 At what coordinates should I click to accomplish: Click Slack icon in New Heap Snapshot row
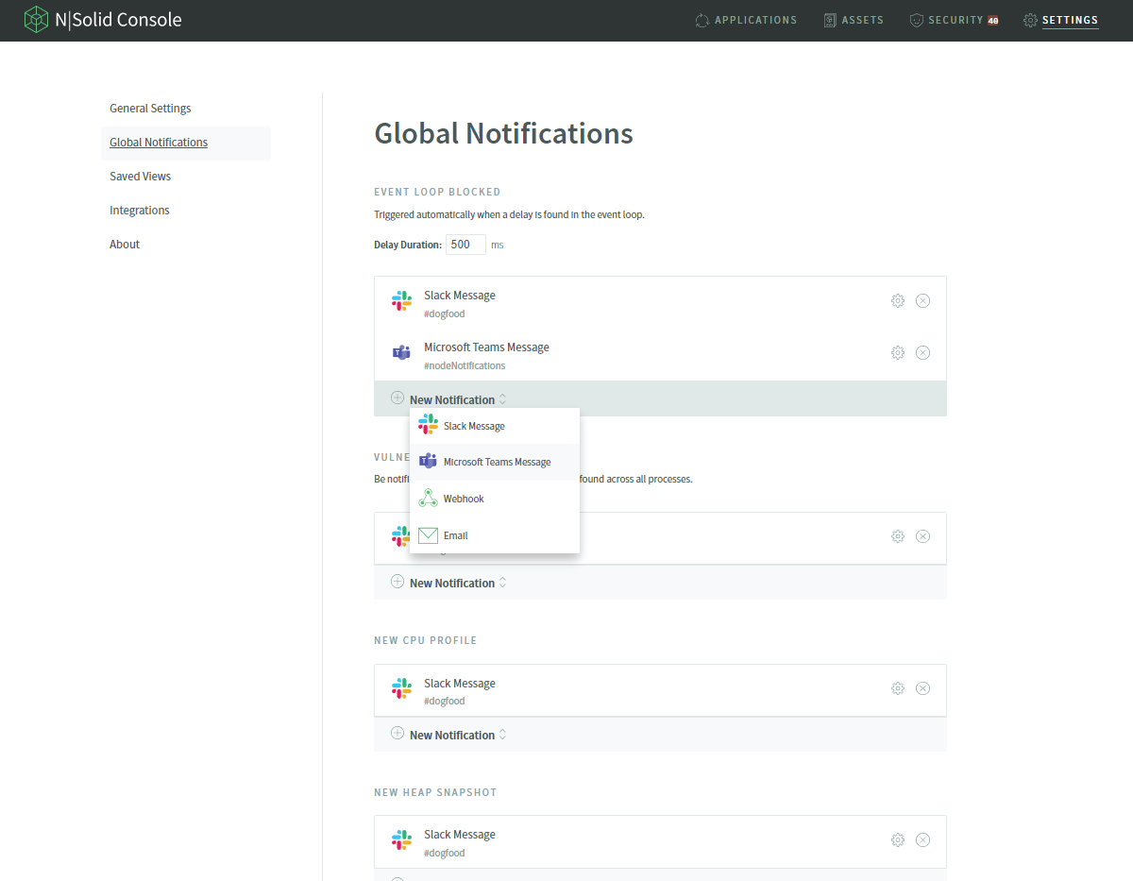(x=401, y=840)
